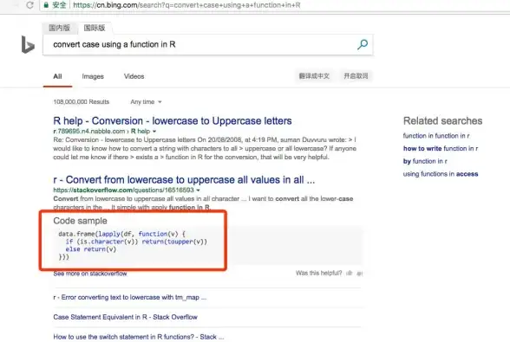This screenshot has height=342, width=510.
Task: Select the Videos tab
Action: click(x=134, y=76)
